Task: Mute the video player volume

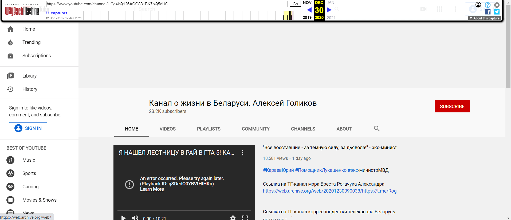Action: [135, 218]
